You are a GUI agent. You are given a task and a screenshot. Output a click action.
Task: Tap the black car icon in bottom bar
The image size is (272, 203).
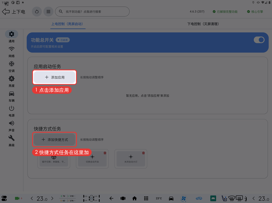171,198
